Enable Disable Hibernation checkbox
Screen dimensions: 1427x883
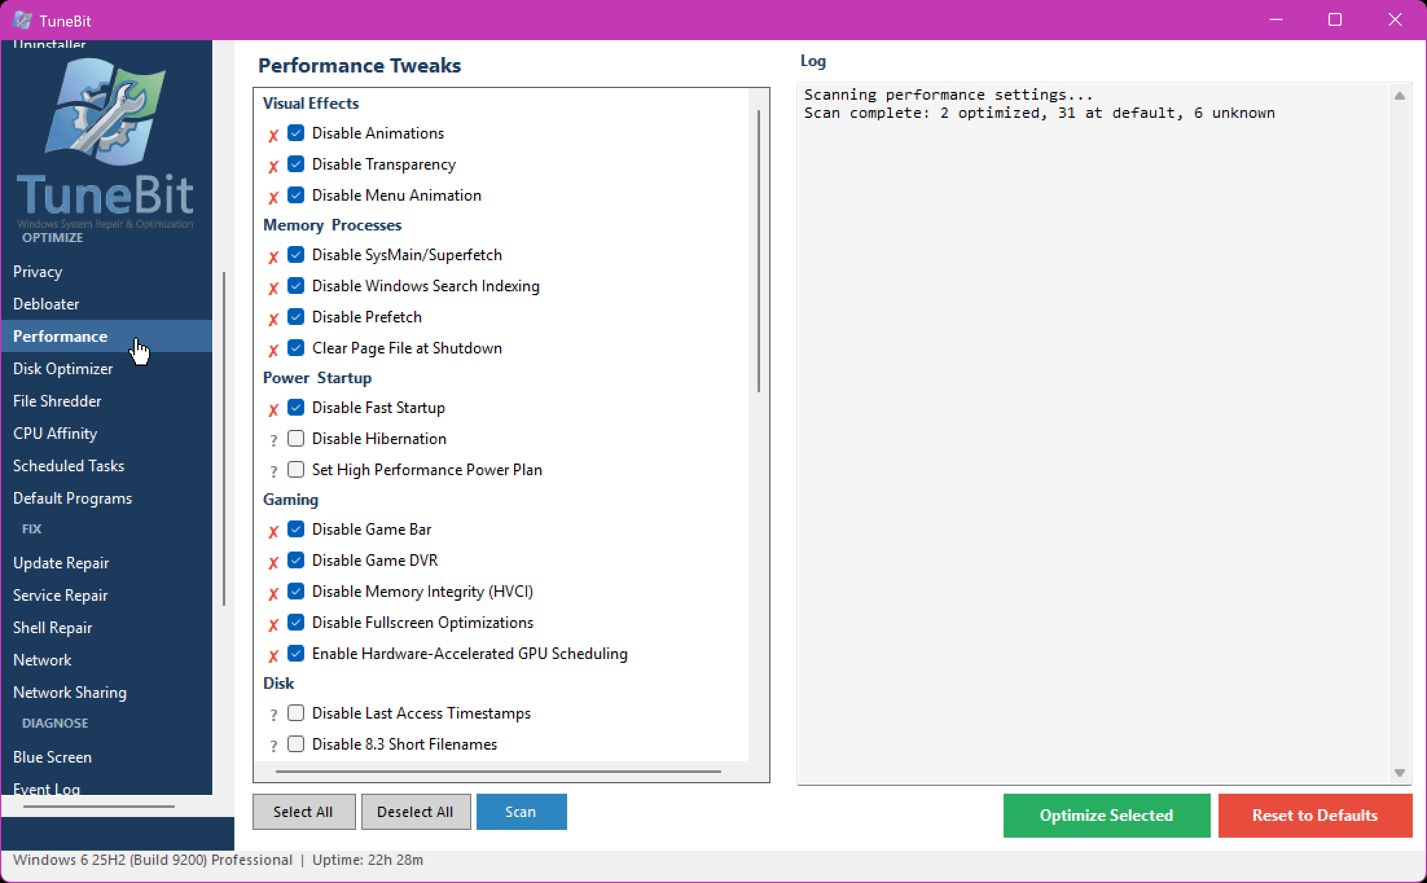tap(296, 438)
